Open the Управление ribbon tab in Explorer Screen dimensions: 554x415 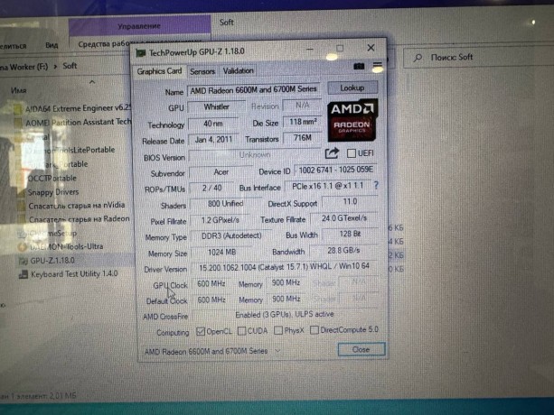click(x=139, y=26)
